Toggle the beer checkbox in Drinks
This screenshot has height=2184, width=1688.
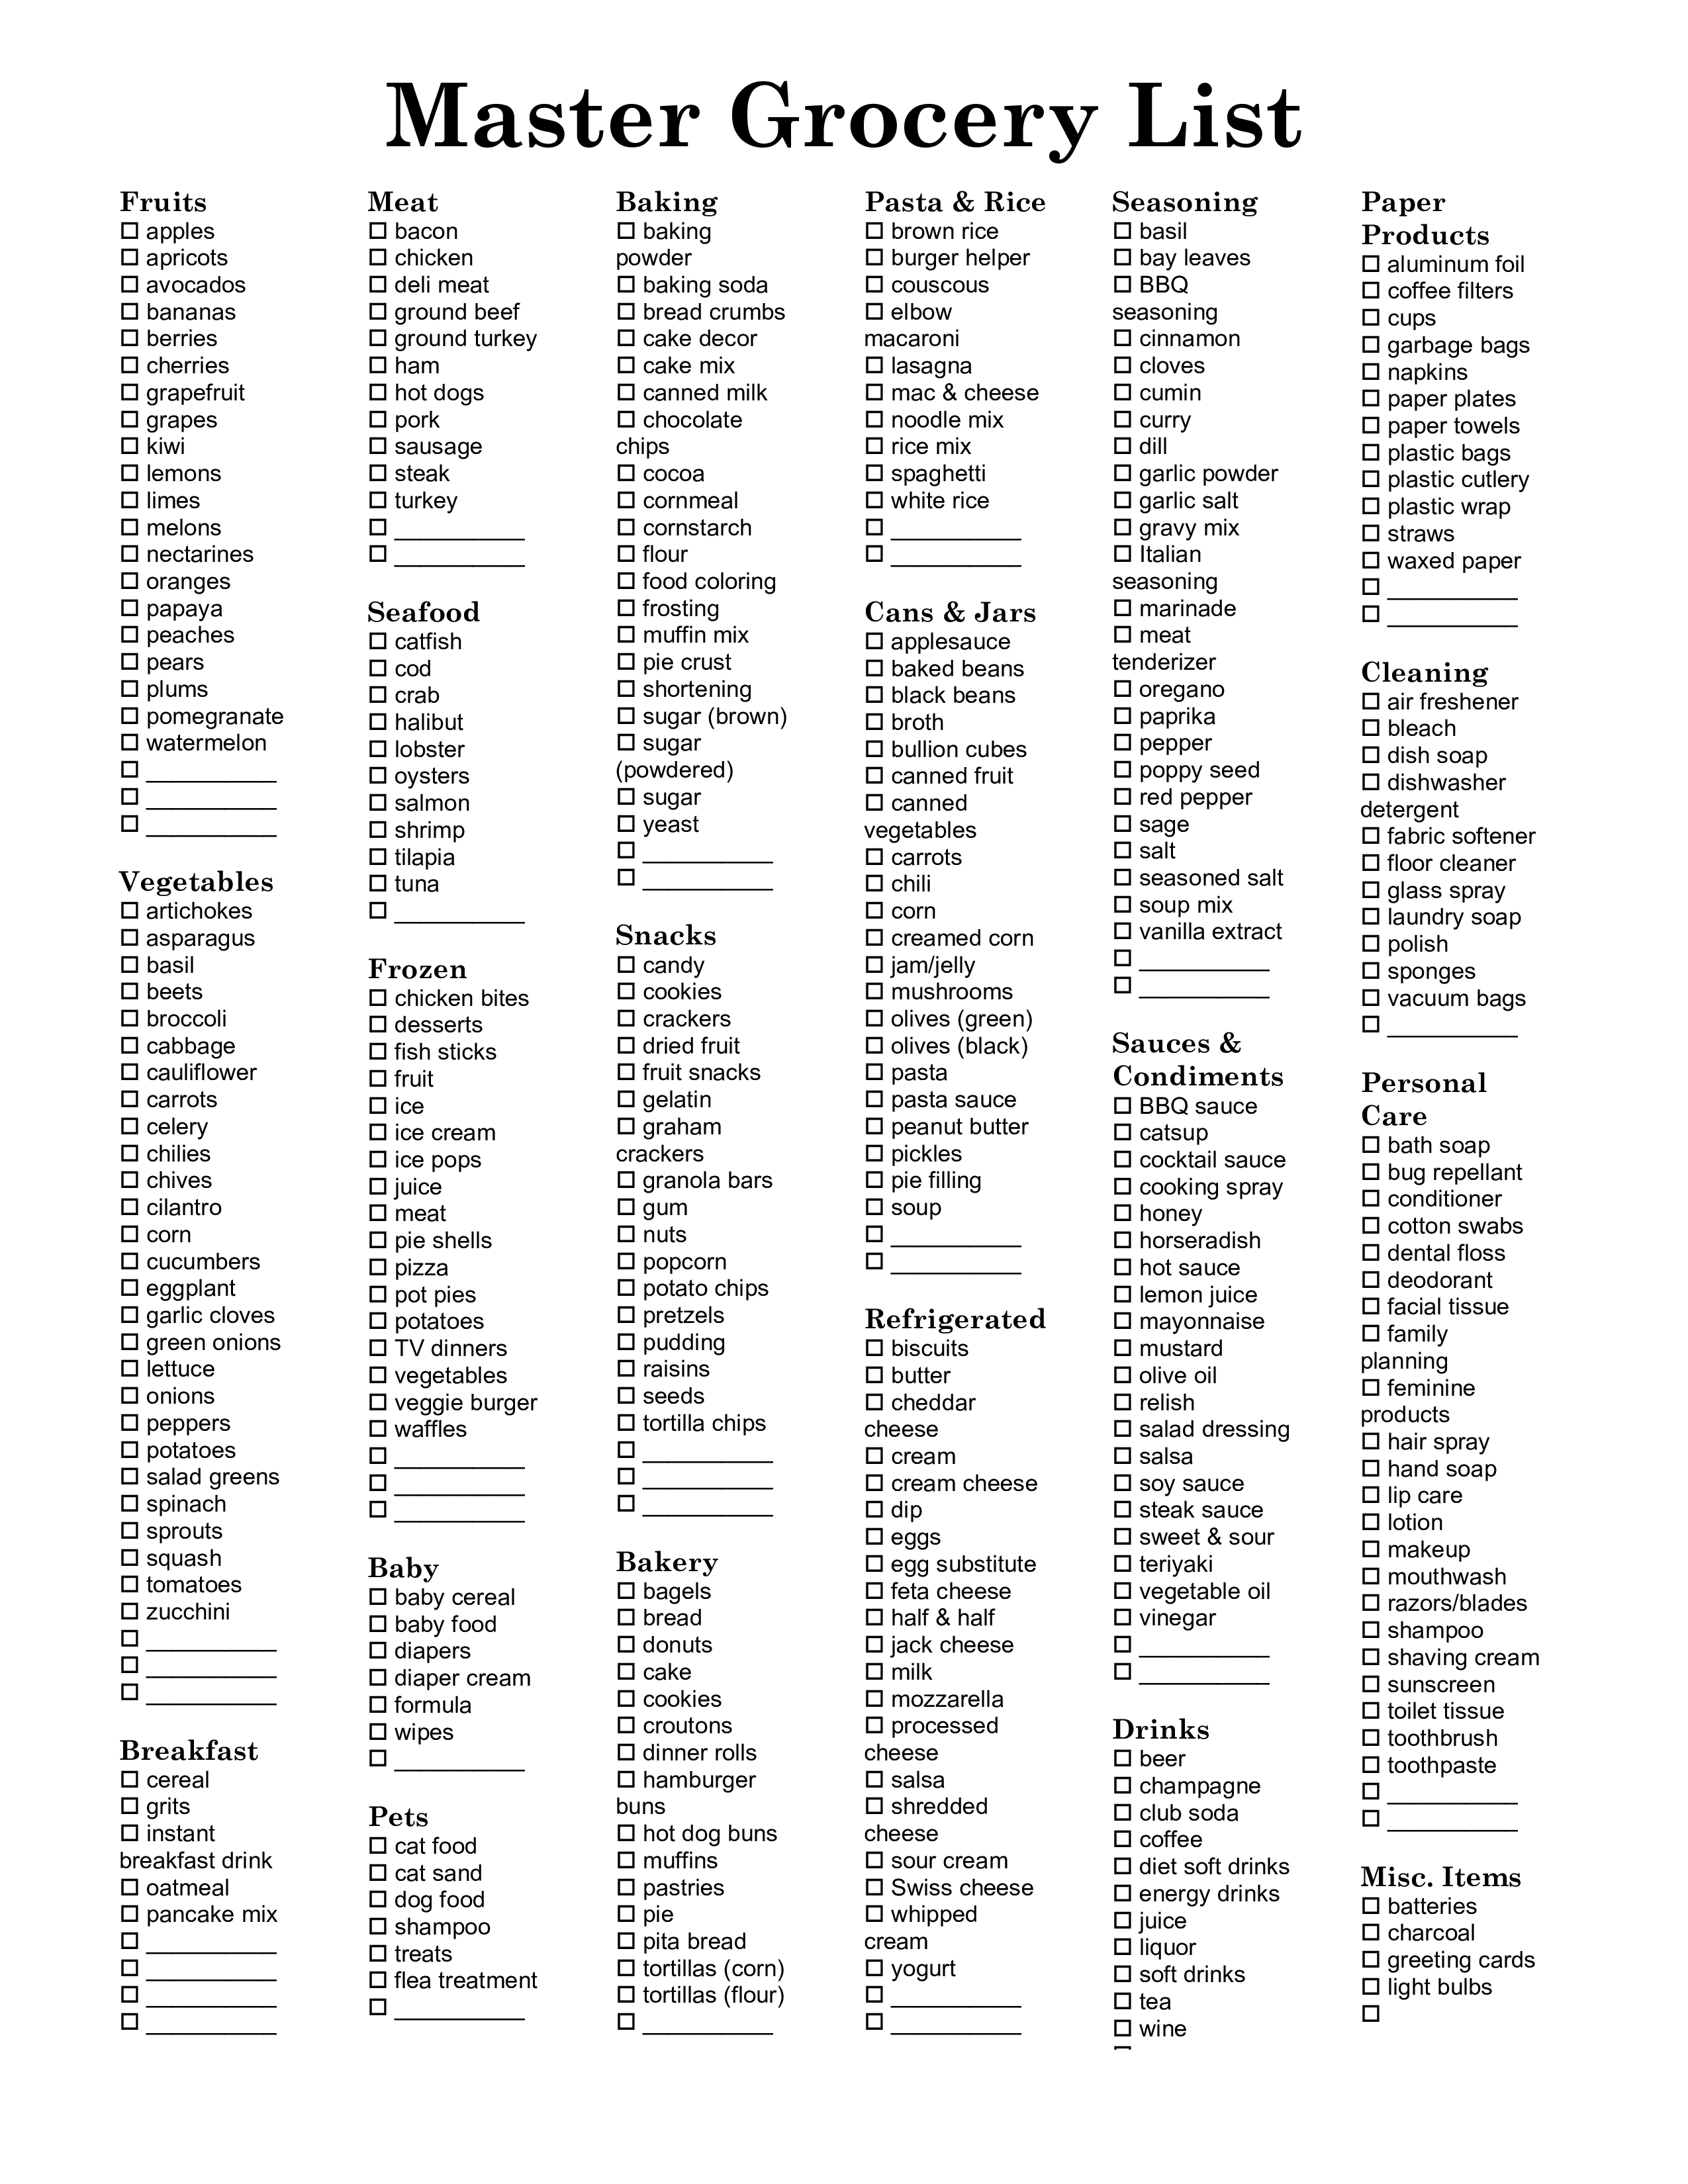click(1119, 1758)
